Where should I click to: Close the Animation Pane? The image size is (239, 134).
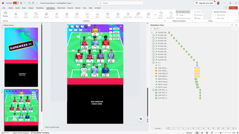236,25
